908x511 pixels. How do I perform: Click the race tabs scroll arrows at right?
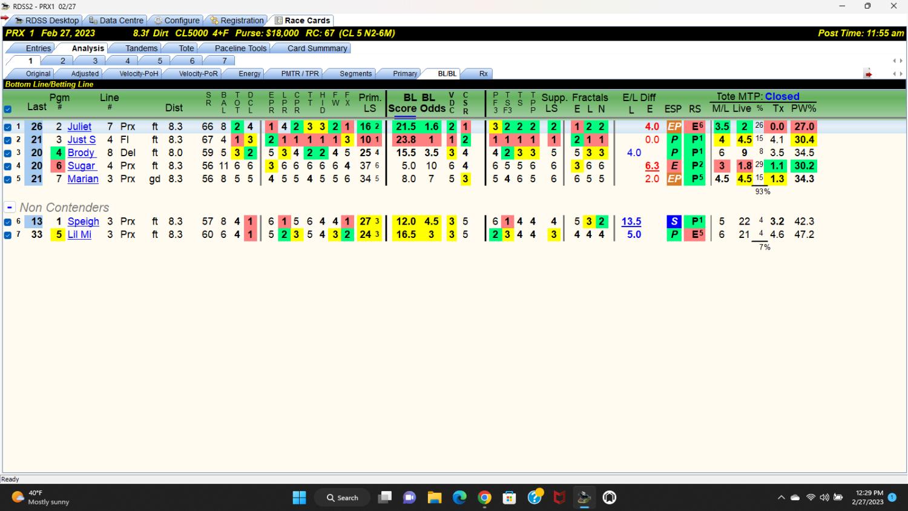point(897,61)
